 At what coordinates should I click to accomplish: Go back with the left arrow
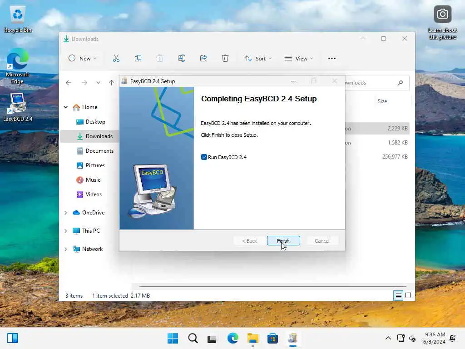69,83
